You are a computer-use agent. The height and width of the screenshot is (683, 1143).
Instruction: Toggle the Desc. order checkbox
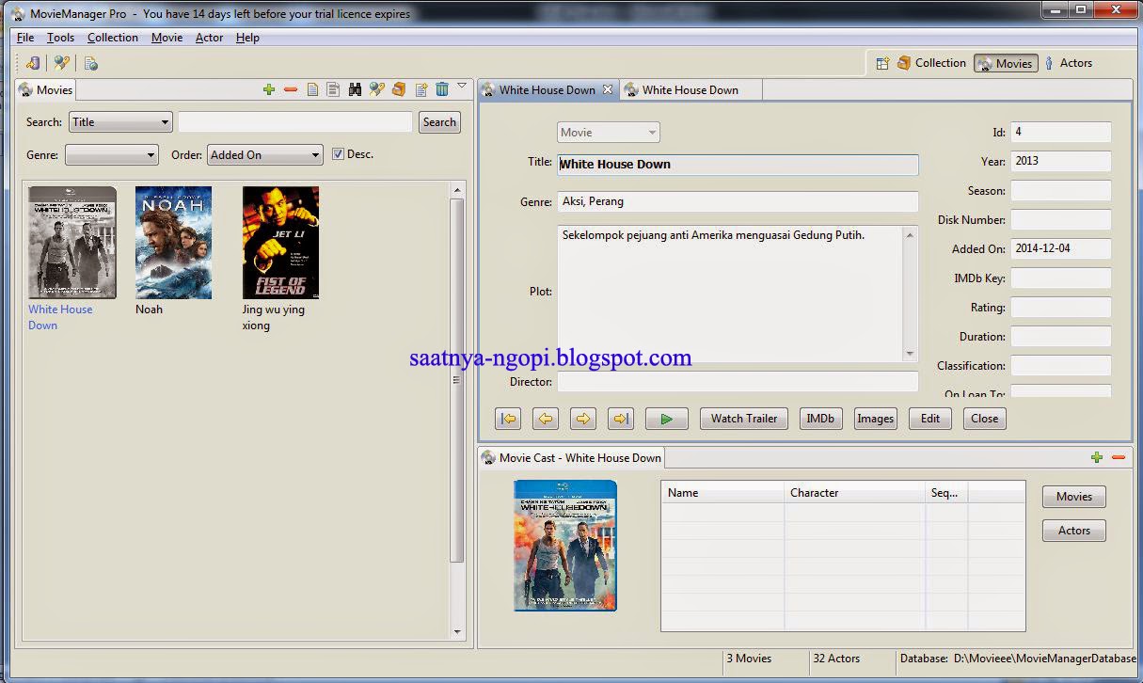coord(338,154)
